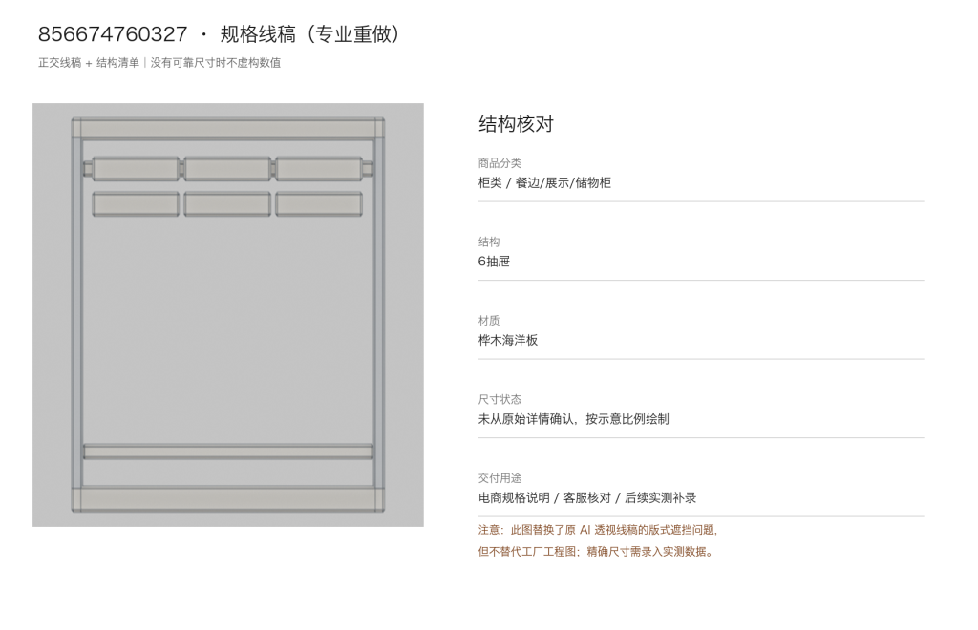Click the '结构' field label

click(489, 241)
